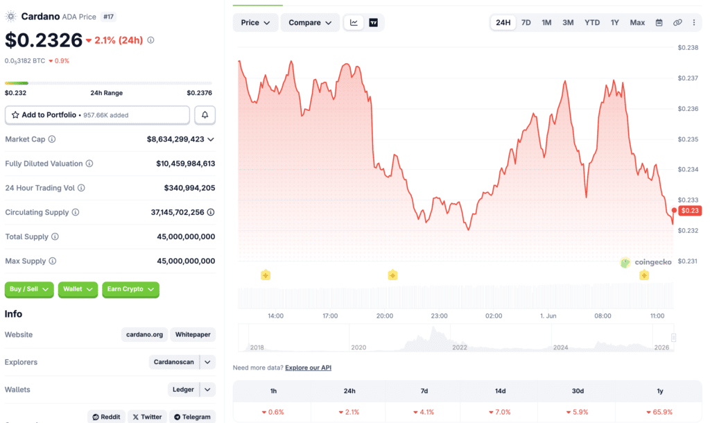Click the news marker below 14:00
The image size is (710, 423).
(x=266, y=275)
